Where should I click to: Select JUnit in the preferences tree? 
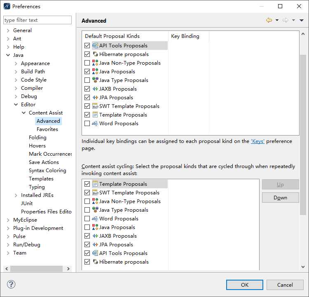tap(27, 203)
